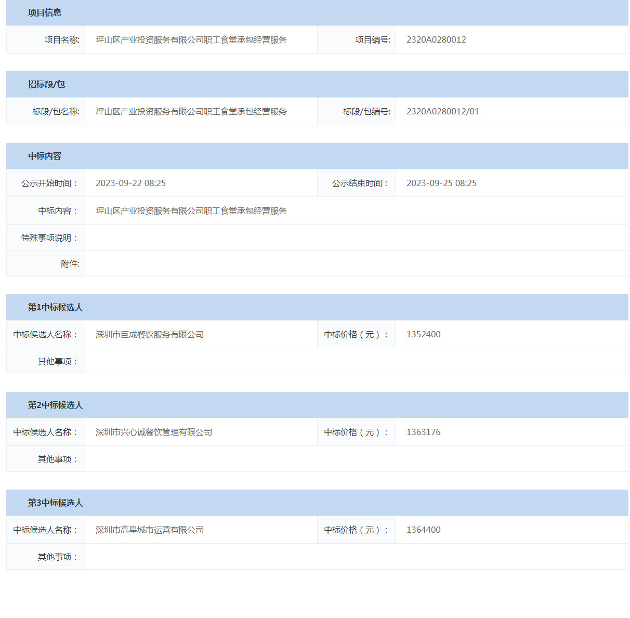Select 深圳市高星城市运营有限公司
630x618 pixels.
tap(150, 530)
